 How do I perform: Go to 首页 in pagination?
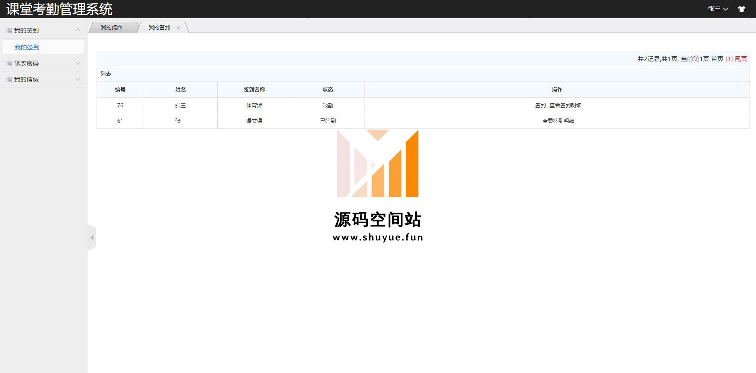(717, 59)
